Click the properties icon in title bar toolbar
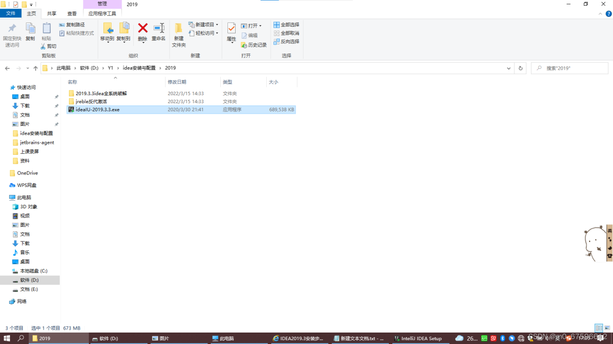The image size is (613, 344). 15,4
